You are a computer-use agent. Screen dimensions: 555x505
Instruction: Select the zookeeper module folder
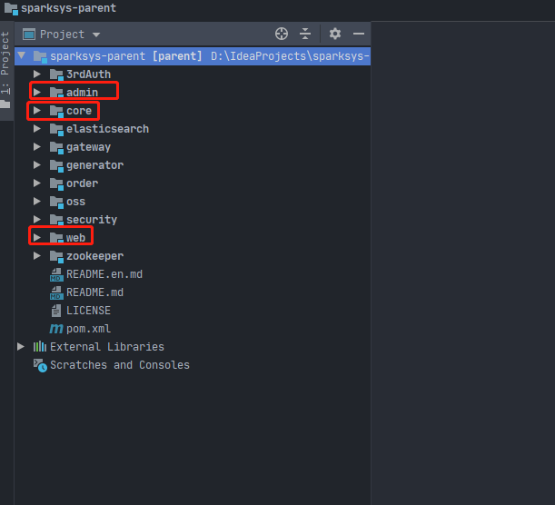pyautogui.click(x=94, y=256)
